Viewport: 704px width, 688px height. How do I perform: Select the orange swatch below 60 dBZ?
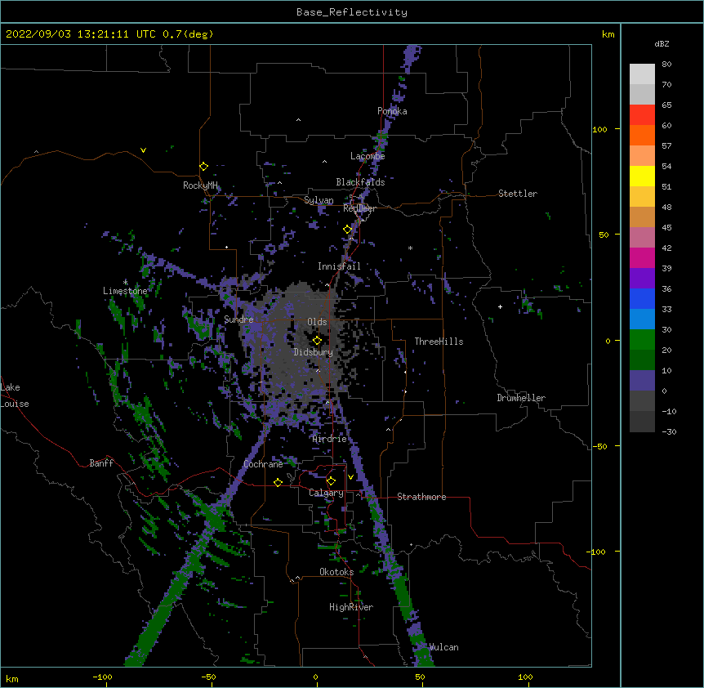point(642,135)
